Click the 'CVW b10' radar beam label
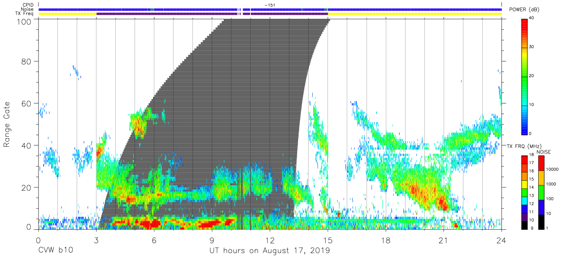Screen dimensions: 564x260 pyautogui.click(x=55, y=251)
